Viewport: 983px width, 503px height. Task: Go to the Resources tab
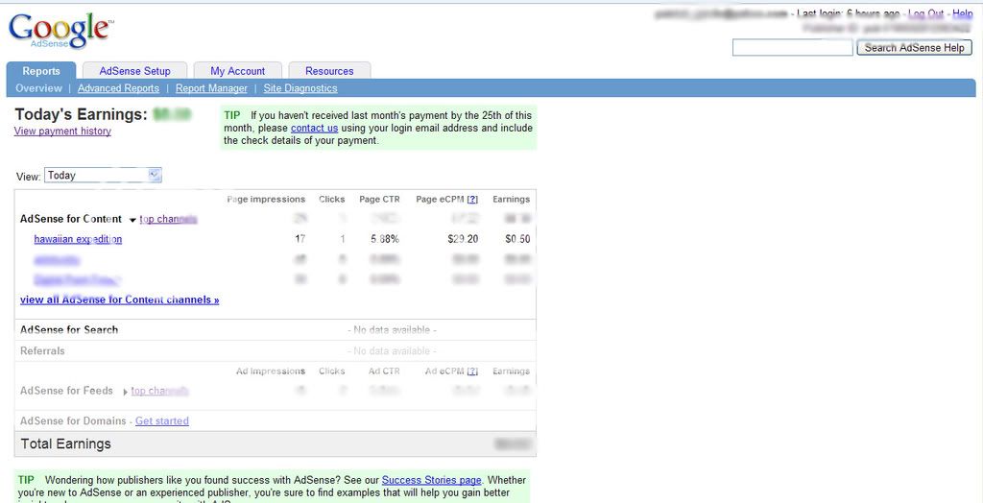[329, 71]
